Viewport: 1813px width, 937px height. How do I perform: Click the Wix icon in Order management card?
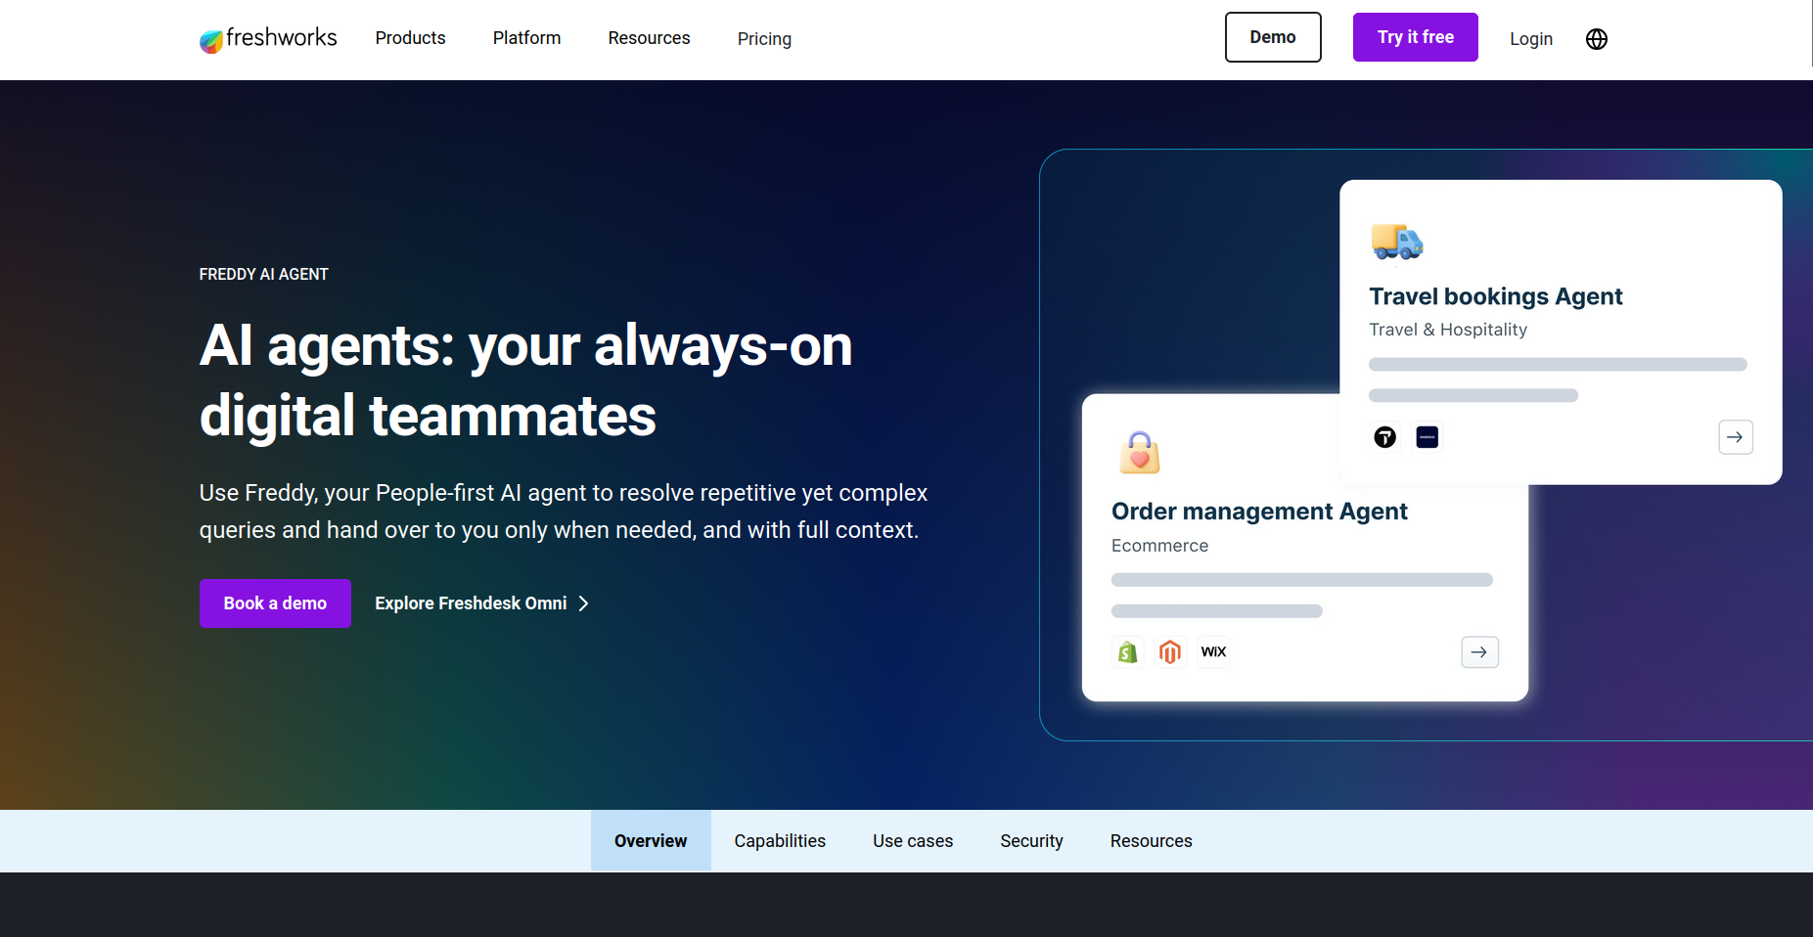point(1213,652)
